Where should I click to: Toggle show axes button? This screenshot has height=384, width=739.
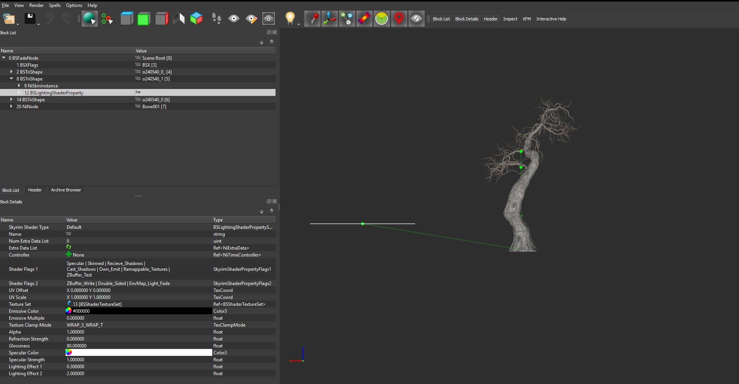(330, 18)
